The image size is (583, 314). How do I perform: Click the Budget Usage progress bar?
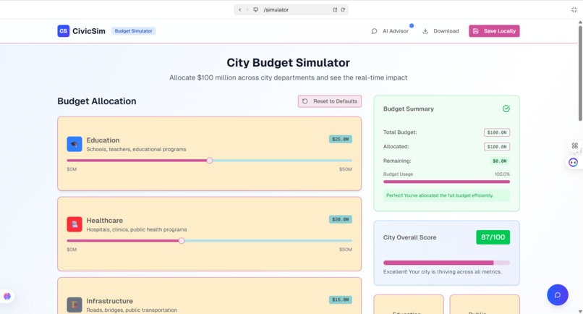click(x=446, y=182)
